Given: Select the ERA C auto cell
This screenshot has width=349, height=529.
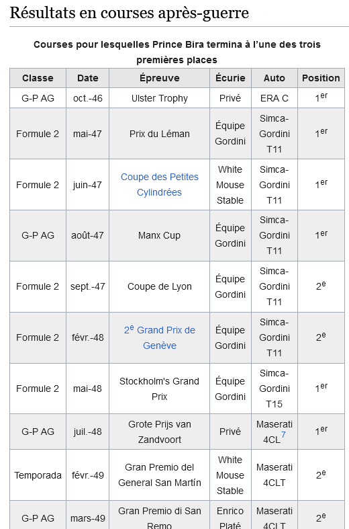Looking at the screenshot, I should pos(275,98).
